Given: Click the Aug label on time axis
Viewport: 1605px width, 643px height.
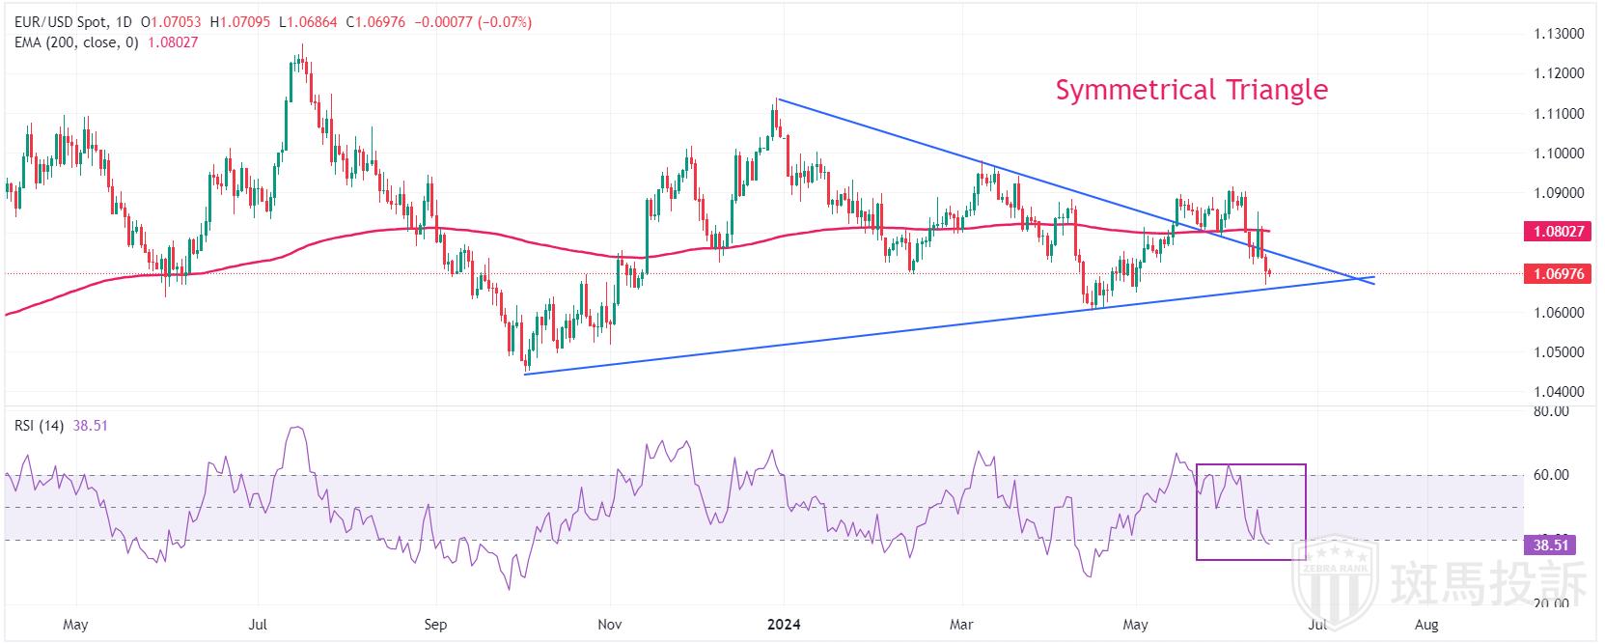Looking at the screenshot, I should coord(1425,625).
